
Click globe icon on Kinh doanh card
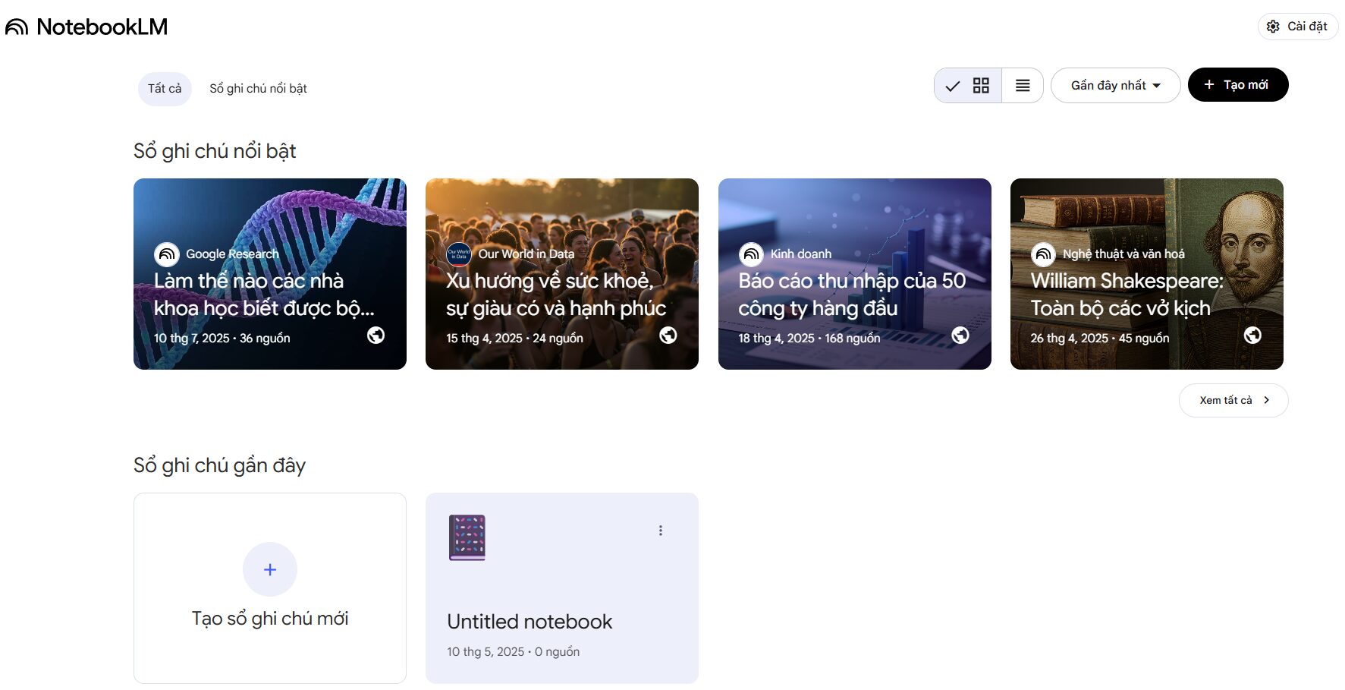[x=960, y=335]
